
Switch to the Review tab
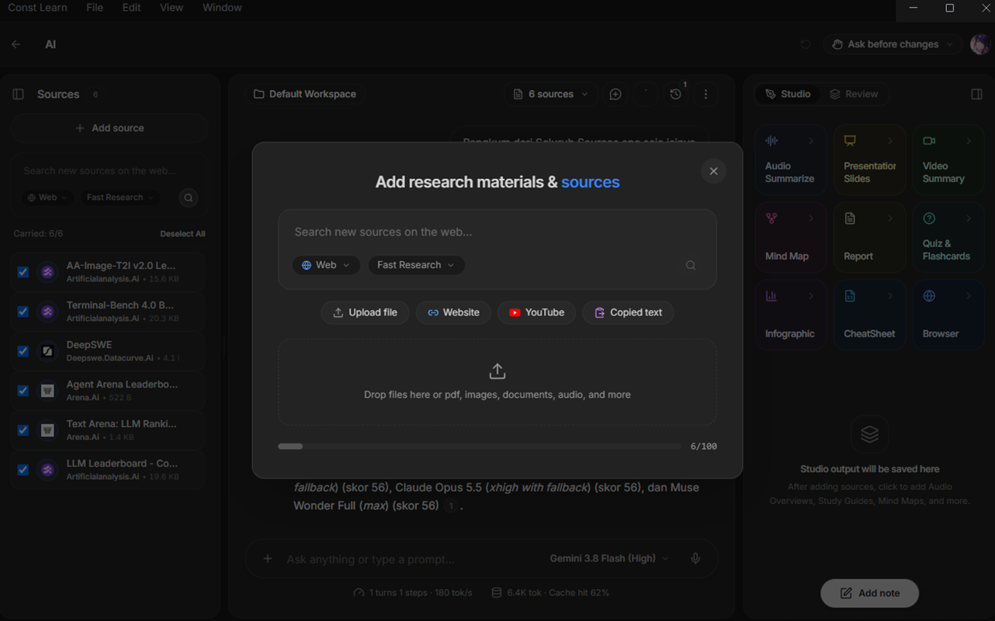(x=854, y=95)
